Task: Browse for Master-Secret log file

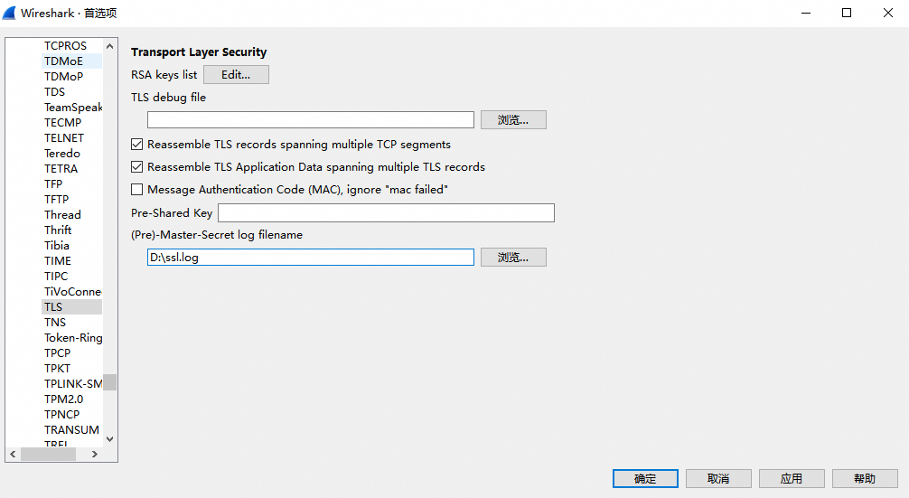Action: 513,258
